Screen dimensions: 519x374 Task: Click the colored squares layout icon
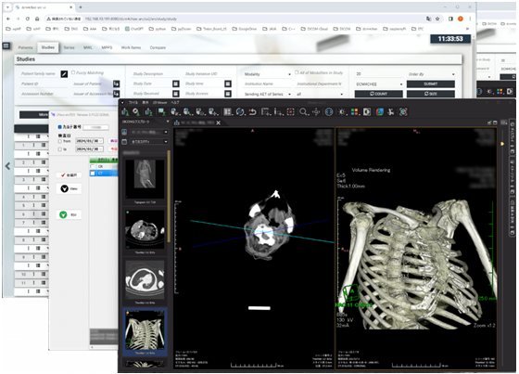(354, 112)
